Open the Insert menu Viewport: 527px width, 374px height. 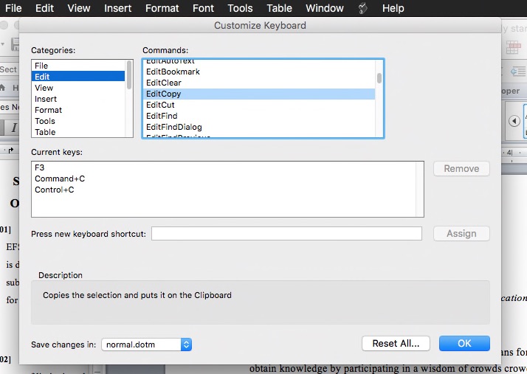[x=117, y=8]
